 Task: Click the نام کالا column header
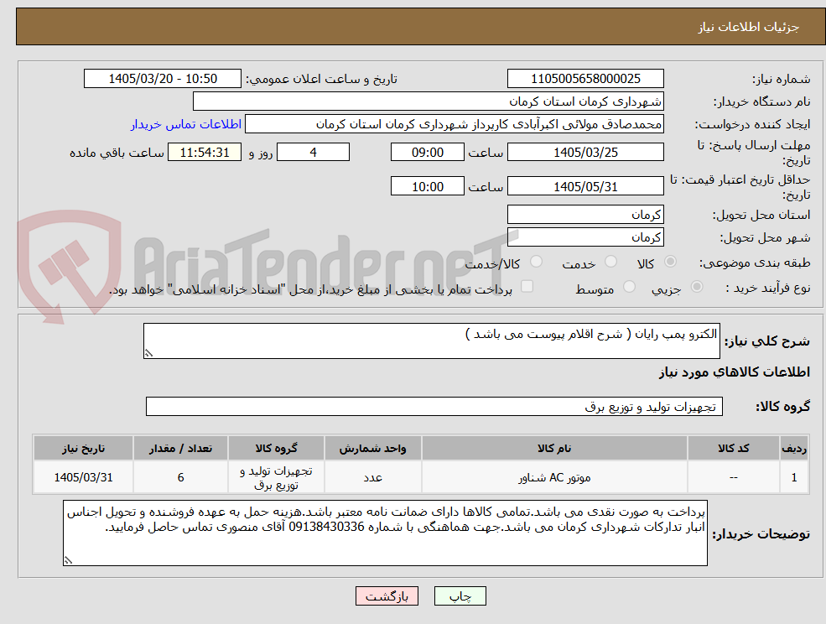click(554, 448)
